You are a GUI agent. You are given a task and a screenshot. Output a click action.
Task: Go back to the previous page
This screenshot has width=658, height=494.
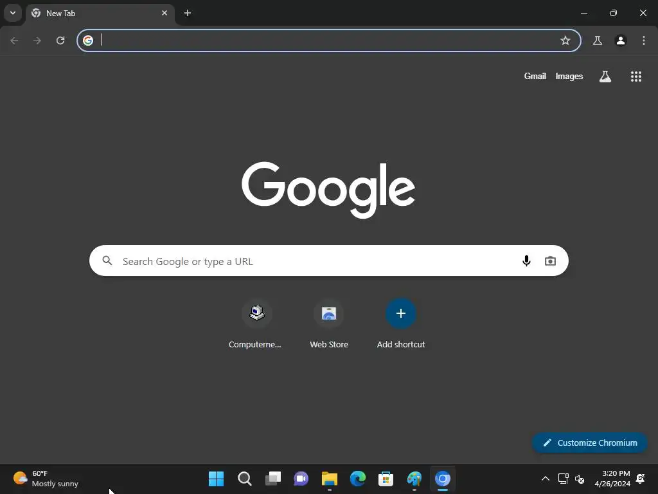pos(14,41)
